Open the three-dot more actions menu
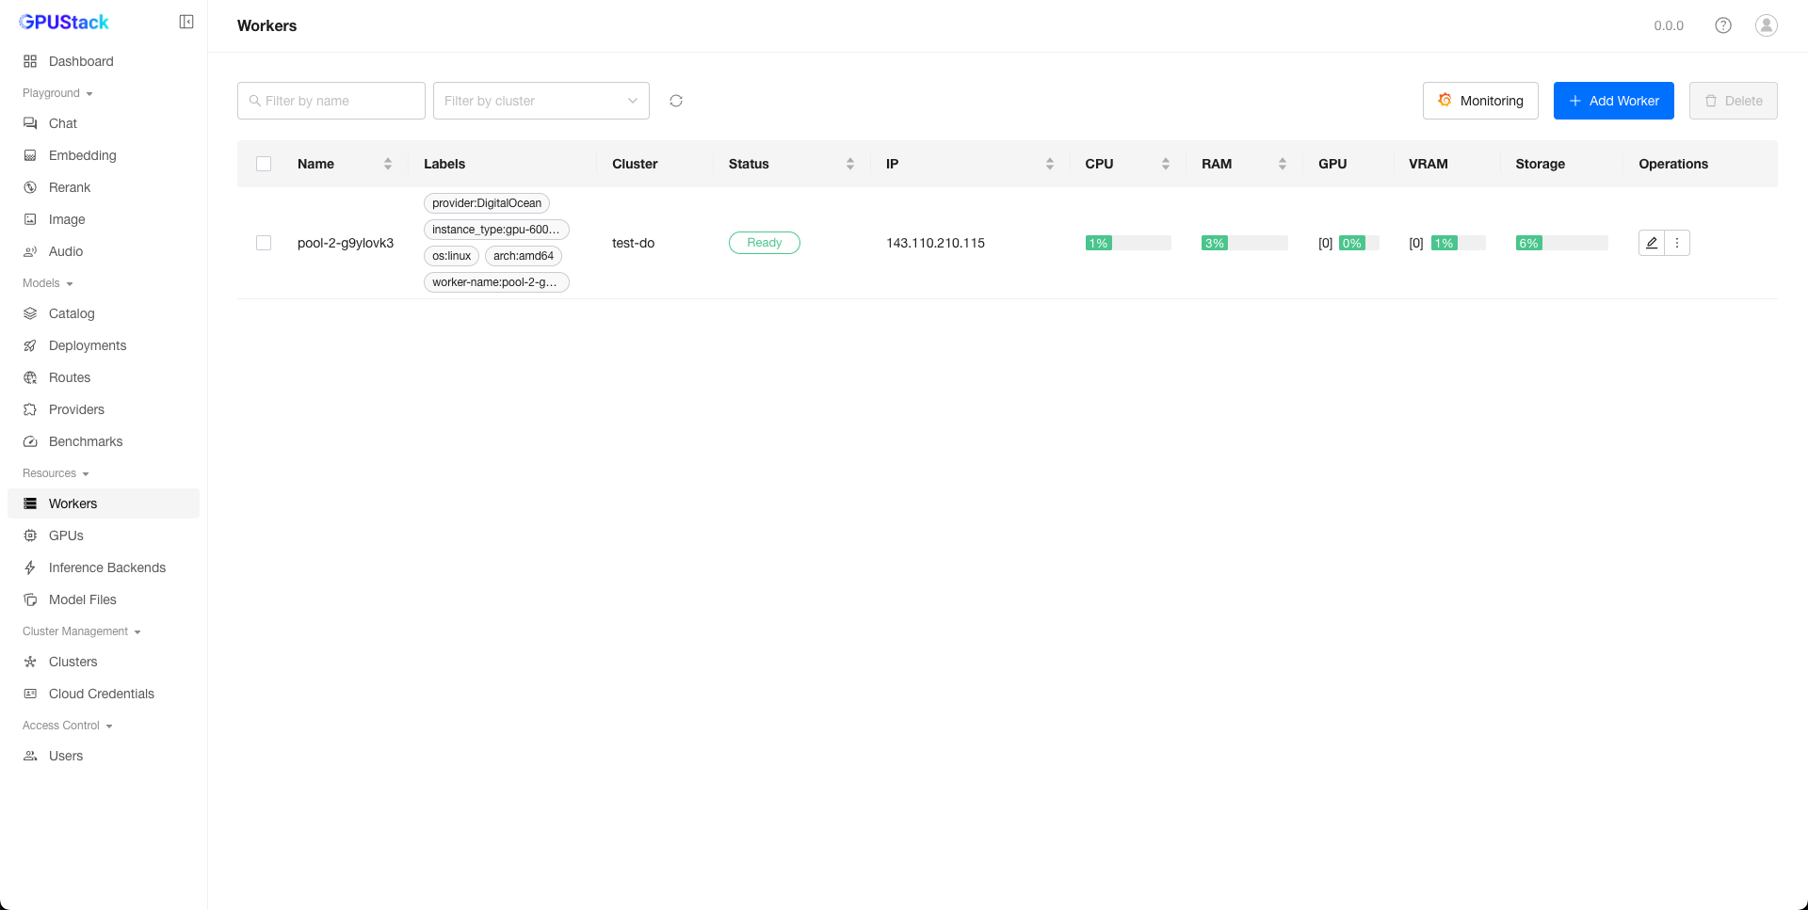Image resolution: width=1808 pixels, height=910 pixels. pos(1677,243)
